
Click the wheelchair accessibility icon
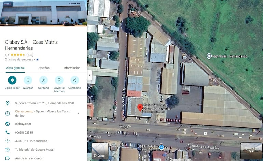tap(38, 59)
